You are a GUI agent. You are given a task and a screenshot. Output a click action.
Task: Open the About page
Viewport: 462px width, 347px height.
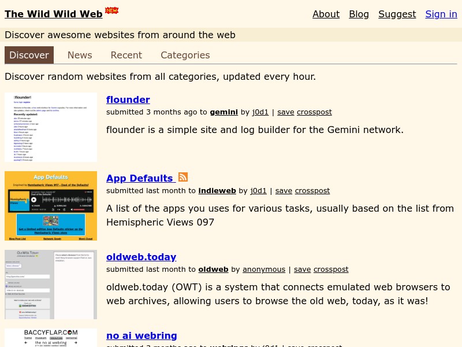[326, 14]
